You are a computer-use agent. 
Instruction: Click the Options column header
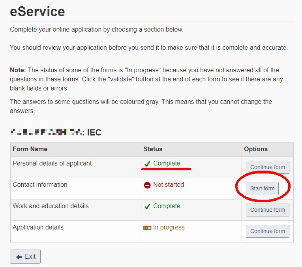(256, 149)
